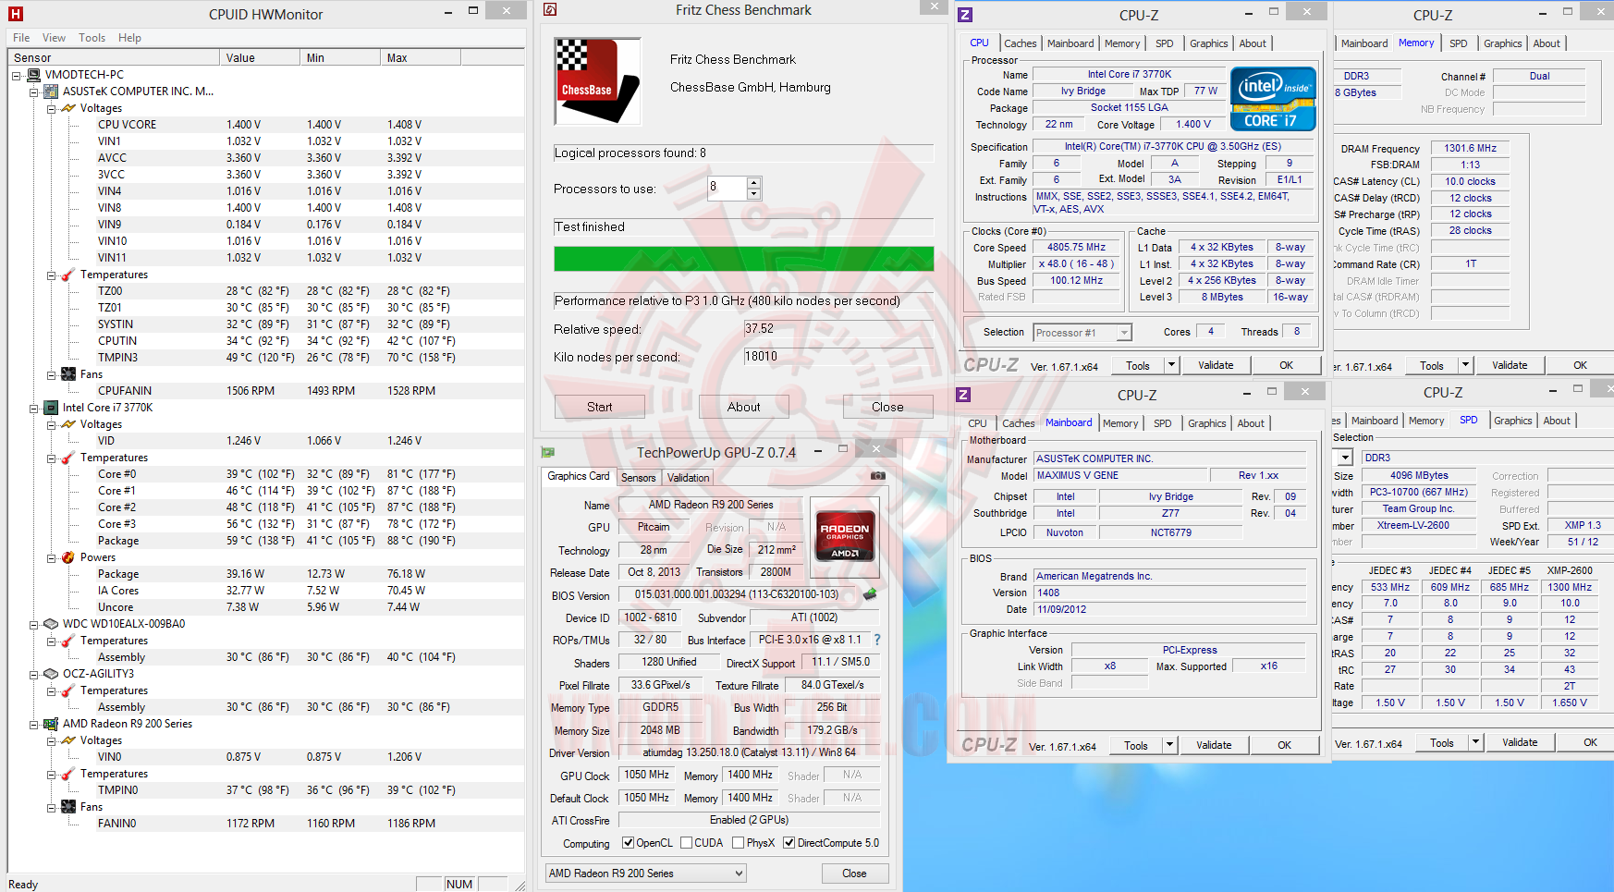Click About in Fritz Chess Benchmark
The height and width of the screenshot is (892, 1614).
744,407
